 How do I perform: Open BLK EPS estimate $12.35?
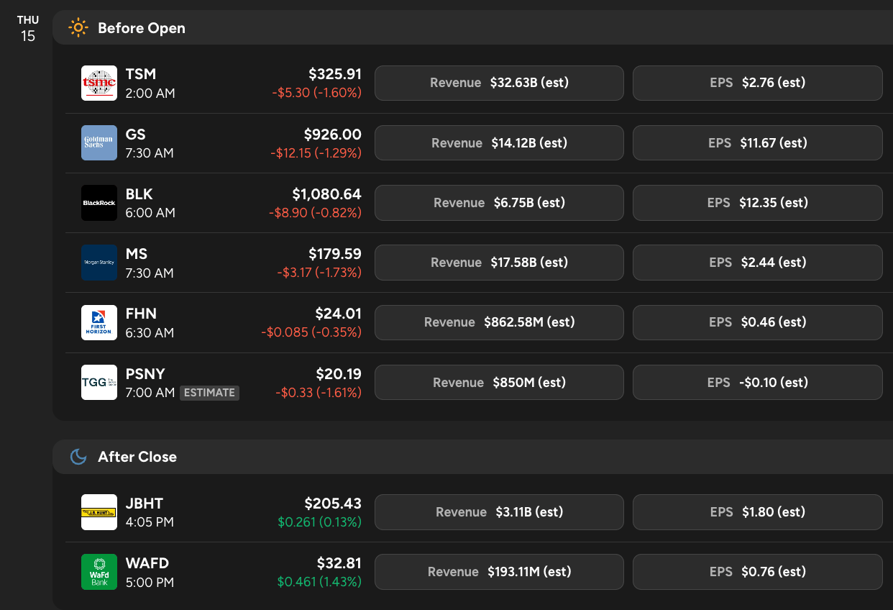[757, 203]
